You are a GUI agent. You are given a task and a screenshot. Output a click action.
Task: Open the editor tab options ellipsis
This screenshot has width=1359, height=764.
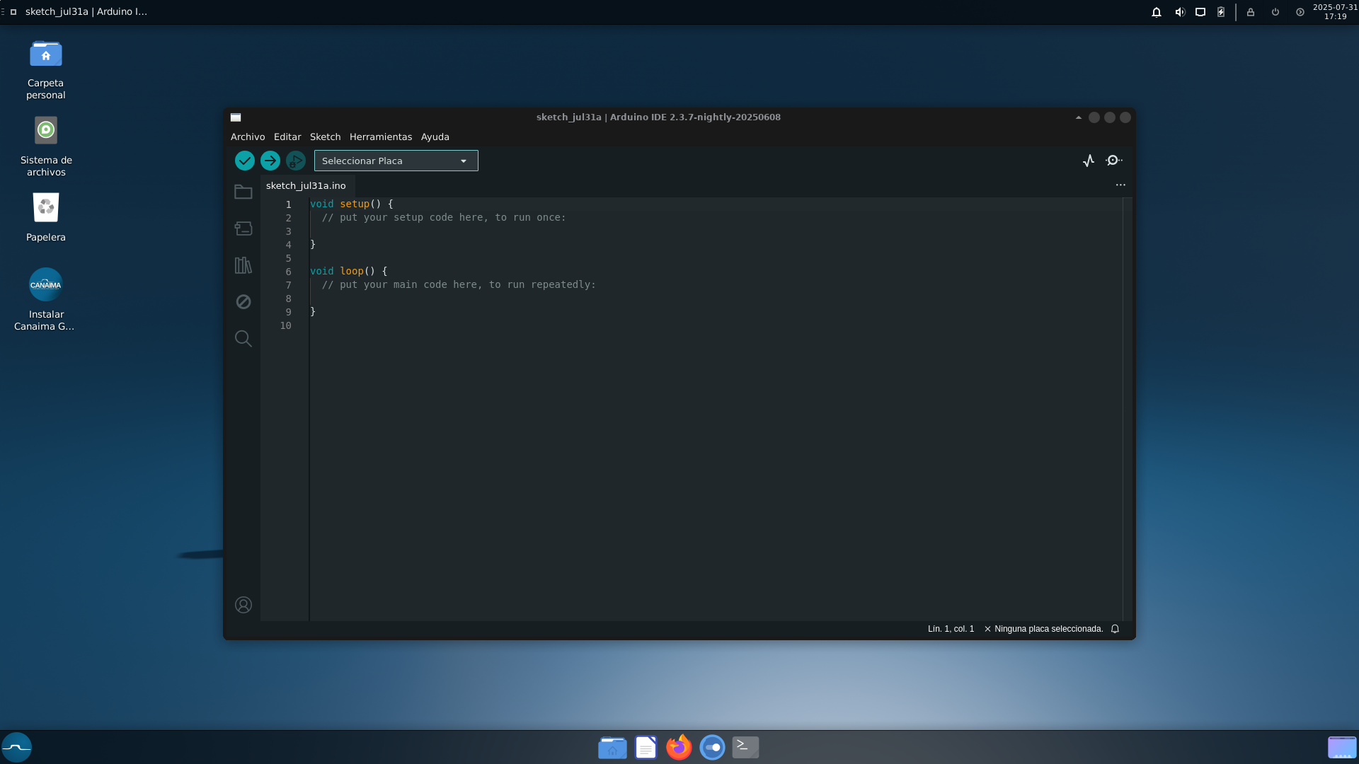click(1120, 185)
